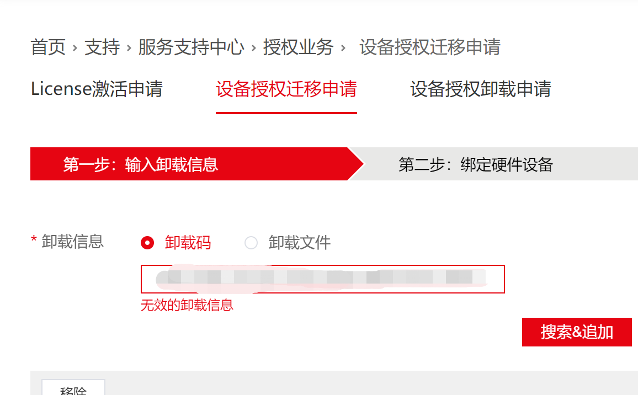This screenshot has height=395, width=638.
Task: Open the 设备授权卸载申请 tab
Action: tap(480, 89)
